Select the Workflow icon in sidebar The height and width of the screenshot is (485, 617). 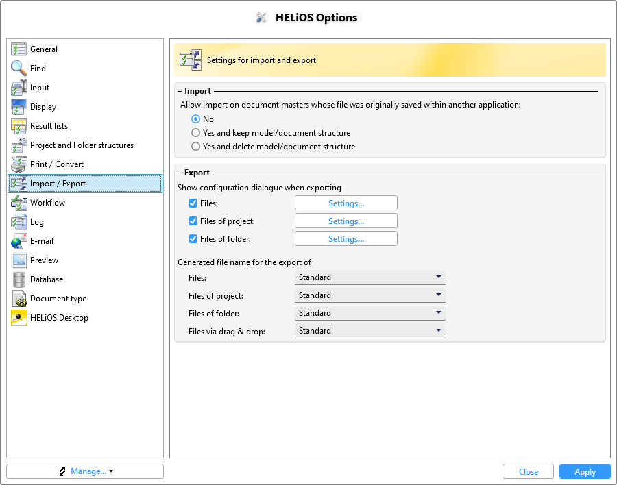pos(19,203)
